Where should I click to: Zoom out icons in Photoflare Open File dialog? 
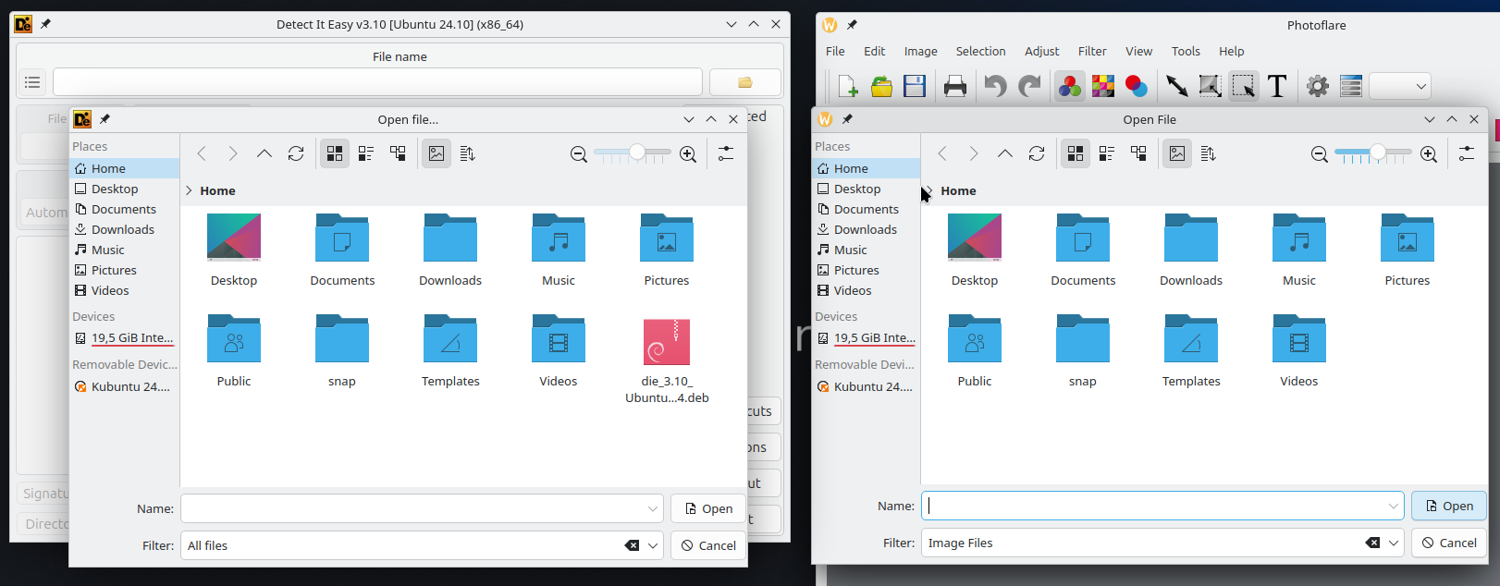pos(1320,154)
